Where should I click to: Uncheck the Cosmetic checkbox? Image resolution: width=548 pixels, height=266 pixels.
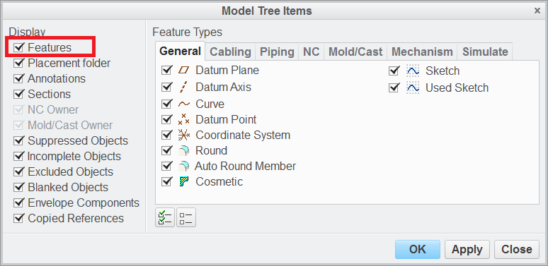click(x=166, y=181)
